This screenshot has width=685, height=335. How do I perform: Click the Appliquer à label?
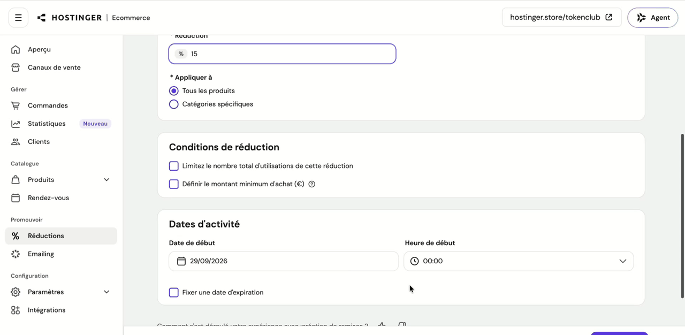pos(191,78)
